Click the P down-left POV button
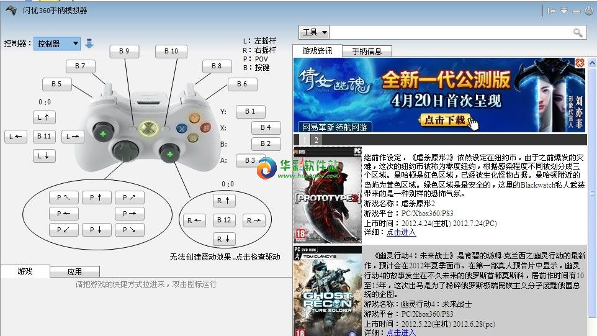597x336 pixels. pos(63,230)
